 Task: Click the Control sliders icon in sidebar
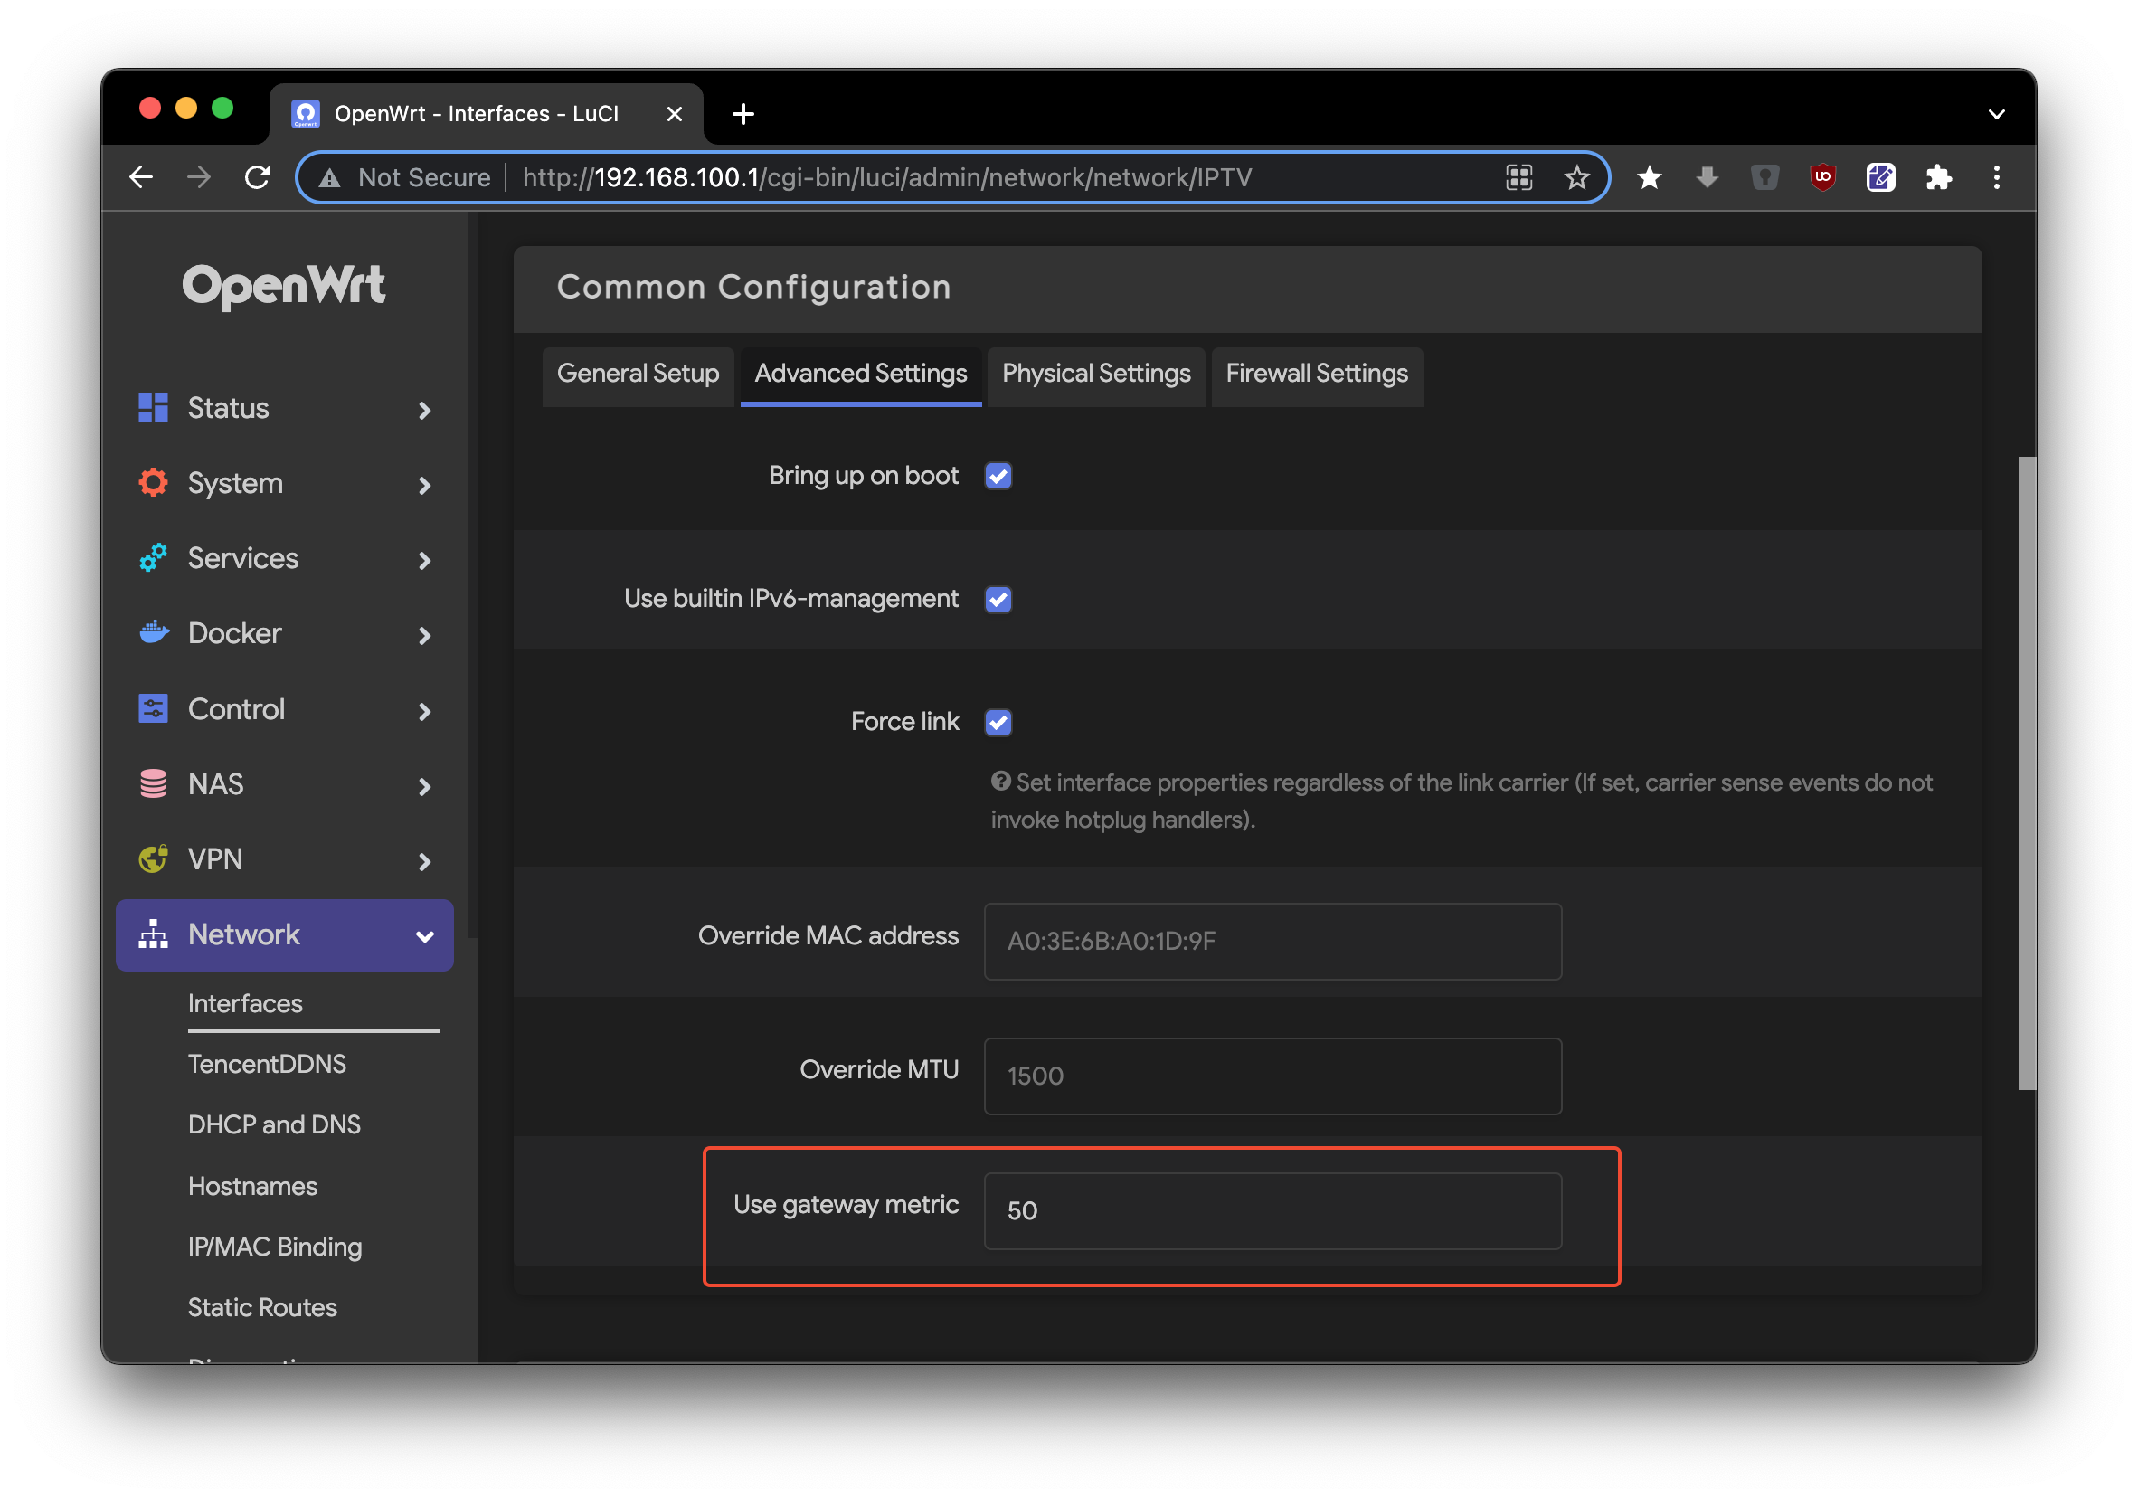pyautogui.click(x=153, y=708)
